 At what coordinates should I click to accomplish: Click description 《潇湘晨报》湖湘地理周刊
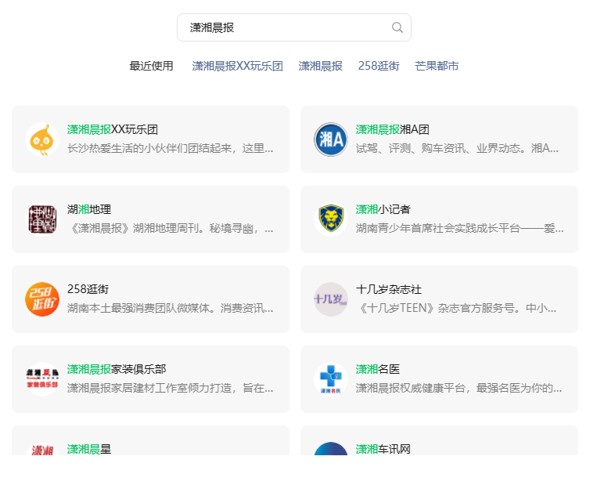point(171,228)
